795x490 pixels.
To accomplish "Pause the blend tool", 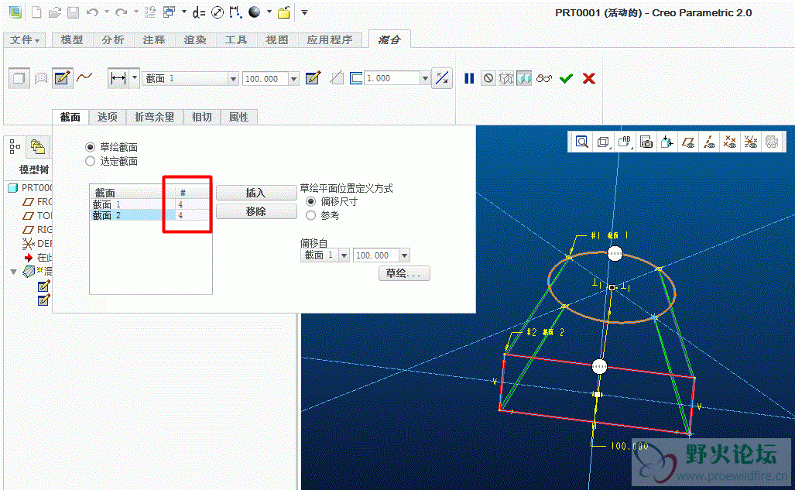I will coord(469,78).
